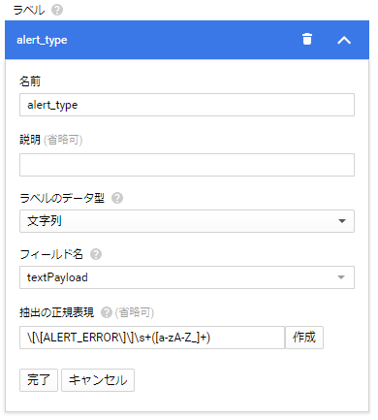Focus the regular expression input field
This screenshot has height=420, width=378.
pyautogui.click(x=152, y=338)
